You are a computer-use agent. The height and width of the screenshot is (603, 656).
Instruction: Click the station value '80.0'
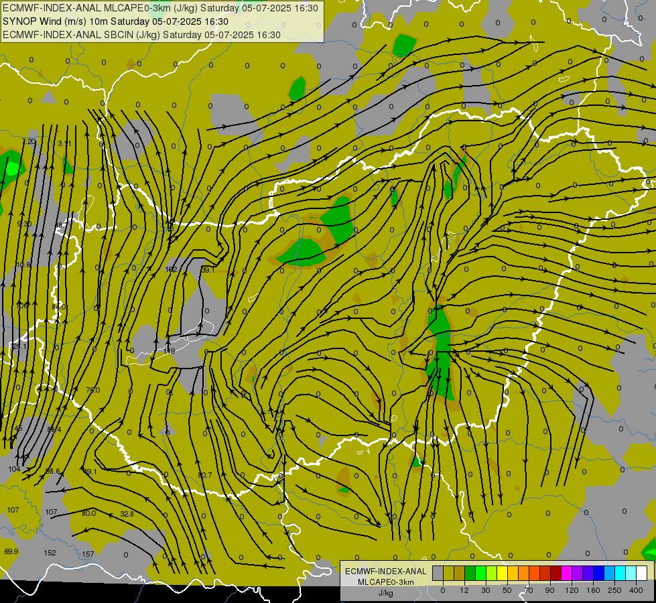click(88, 513)
